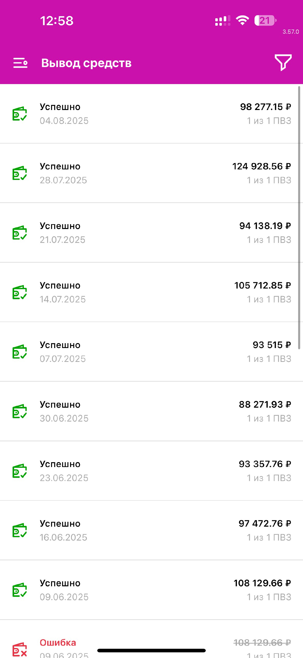Open the failed Ошибка withdrawal entry
This screenshot has height=658, width=303.
[x=151, y=639]
